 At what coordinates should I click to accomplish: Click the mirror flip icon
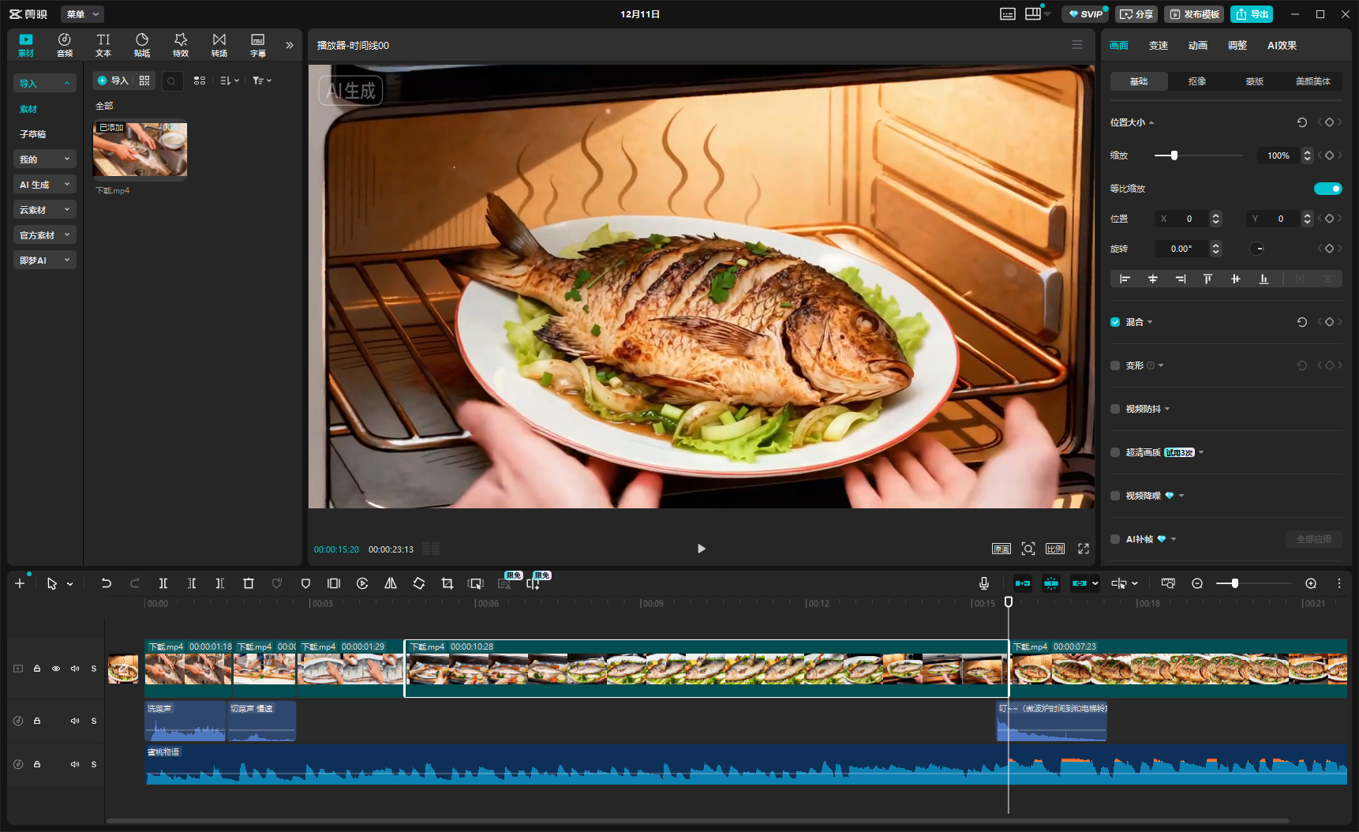click(391, 583)
